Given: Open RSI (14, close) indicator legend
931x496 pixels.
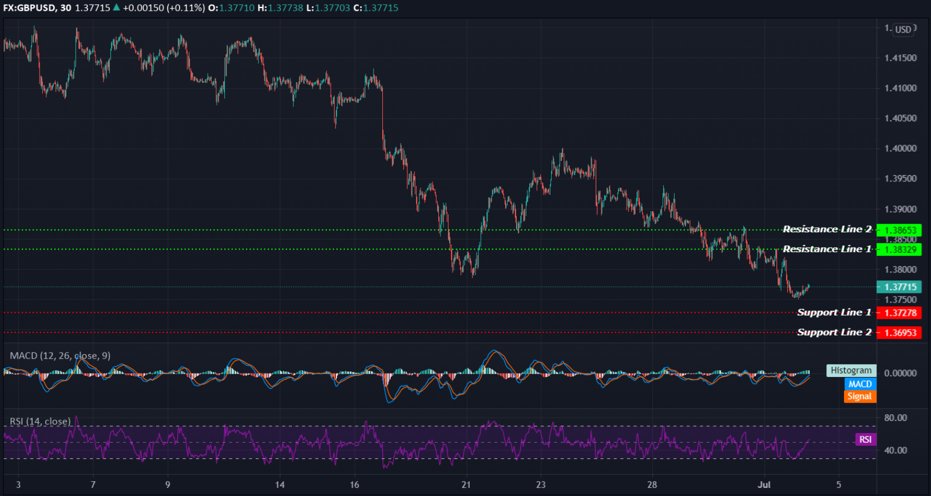Looking at the screenshot, I should (40, 422).
